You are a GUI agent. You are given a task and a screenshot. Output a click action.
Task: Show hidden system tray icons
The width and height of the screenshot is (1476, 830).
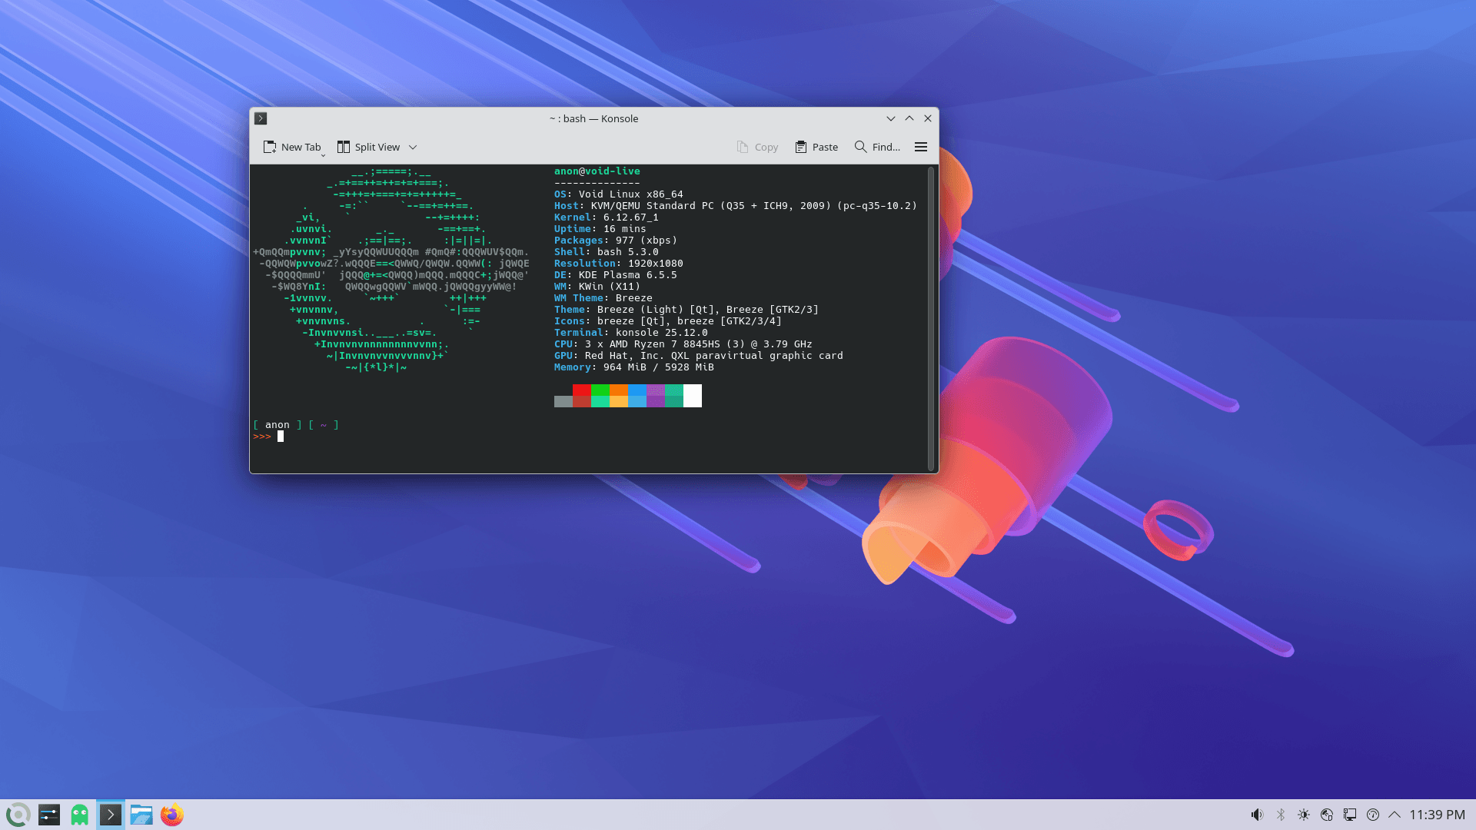(x=1395, y=815)
